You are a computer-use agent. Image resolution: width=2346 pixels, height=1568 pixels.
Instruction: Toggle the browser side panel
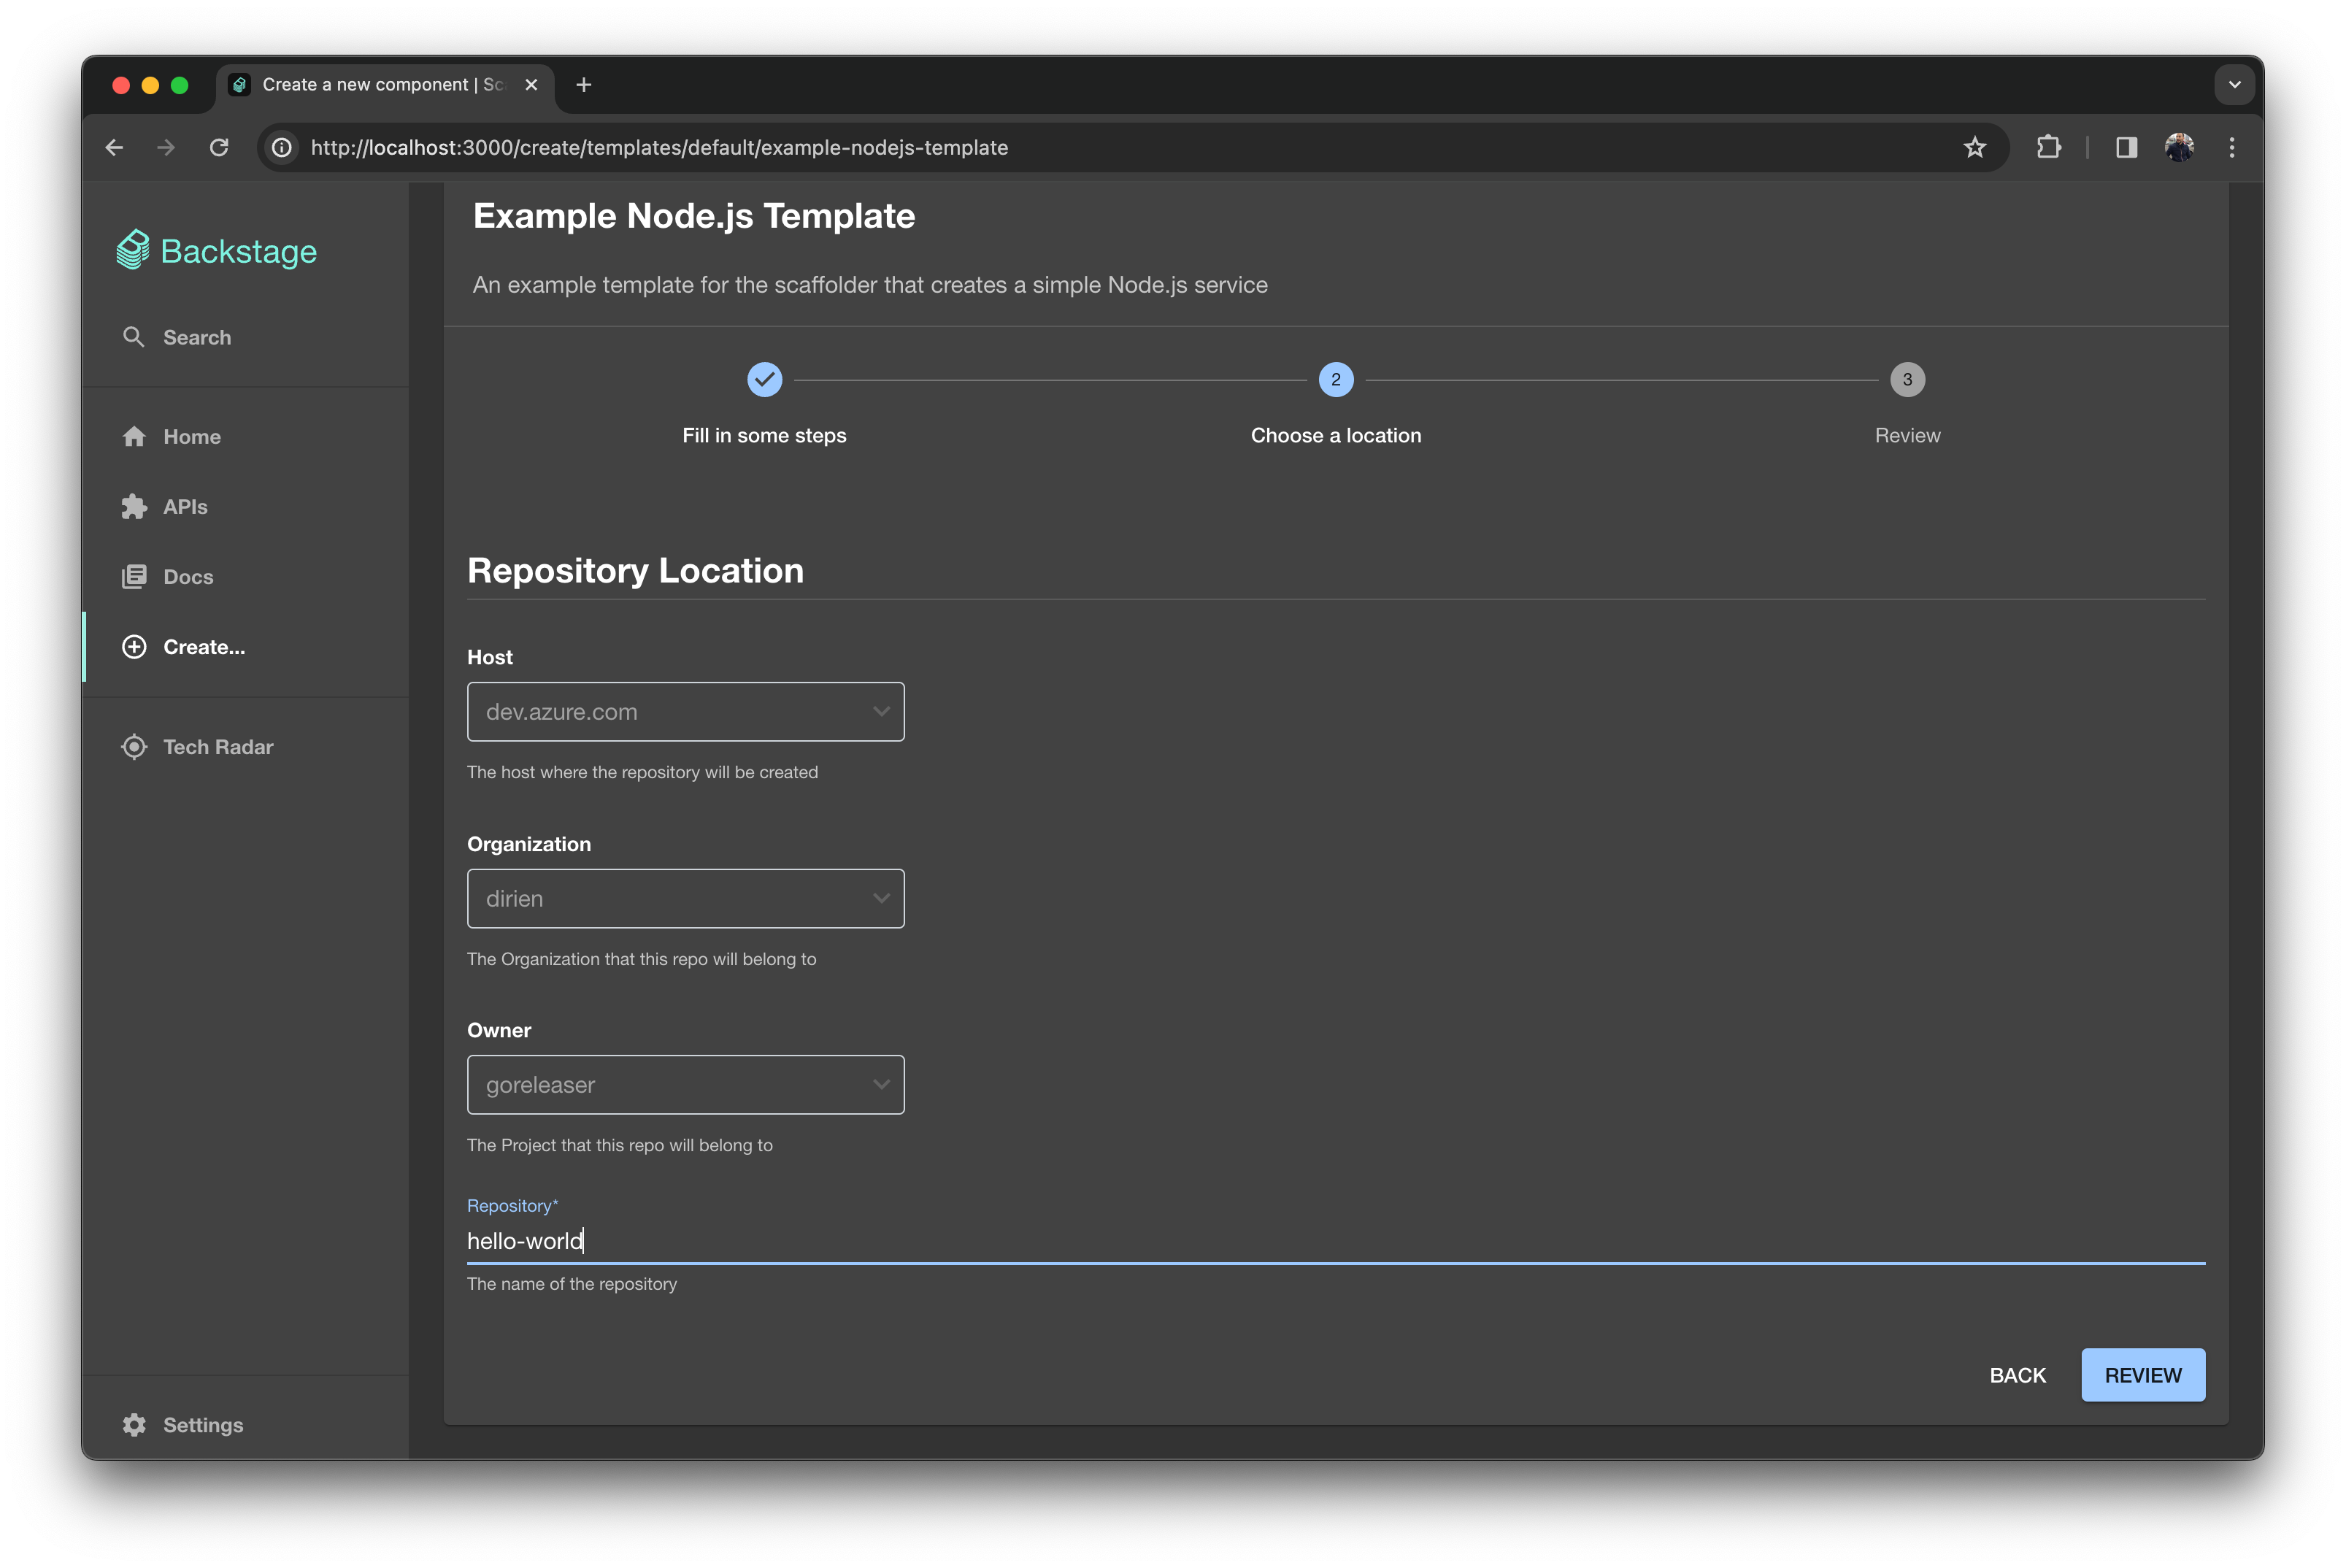coord(2126,148)
